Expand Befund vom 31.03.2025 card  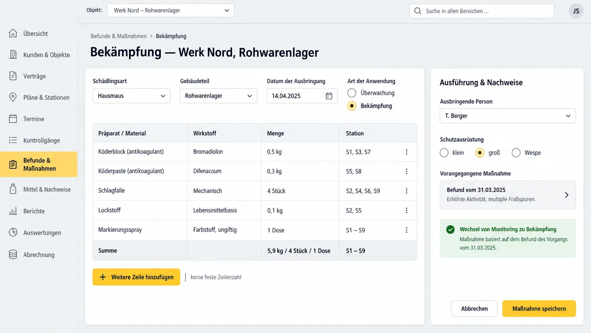[508, 195]
